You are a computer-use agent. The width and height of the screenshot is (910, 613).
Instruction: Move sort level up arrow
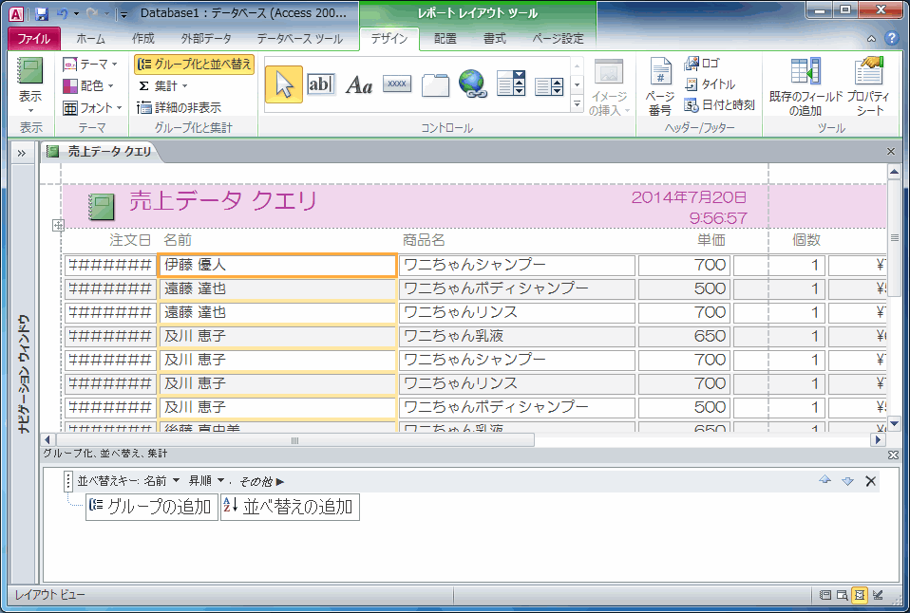click(x=825, y=480)
